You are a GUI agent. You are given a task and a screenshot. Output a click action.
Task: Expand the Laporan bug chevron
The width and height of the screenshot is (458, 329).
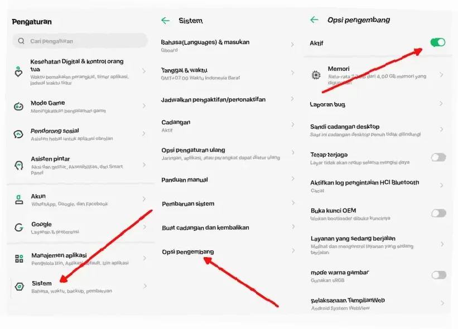pyautogui.click(x=441, y=104)
